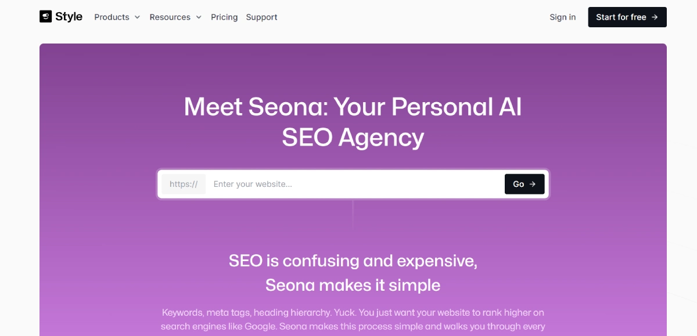Viewport: 697px width, 336px height.
Task: Click the vertical connector line below the search box
Action: pyautogui.click(x=353, y=214)
